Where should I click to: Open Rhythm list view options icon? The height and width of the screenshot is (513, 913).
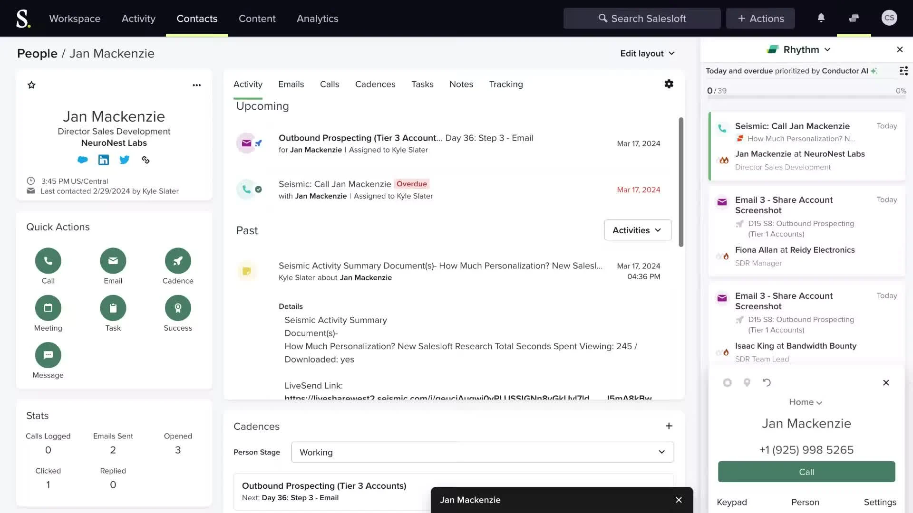[903, 71]
